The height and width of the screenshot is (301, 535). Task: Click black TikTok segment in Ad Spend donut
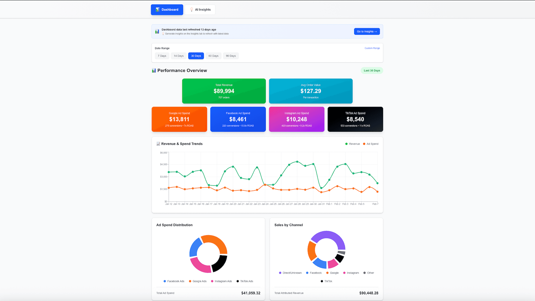[x=221, y=264]
